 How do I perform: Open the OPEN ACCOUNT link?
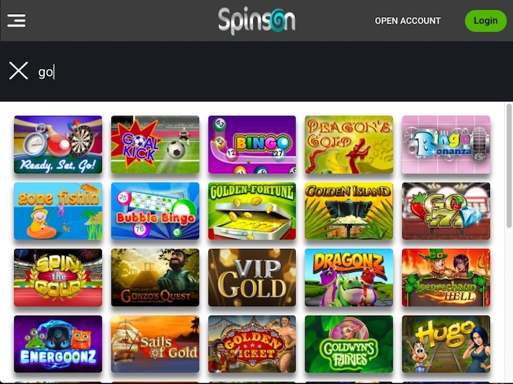(408, 21)
